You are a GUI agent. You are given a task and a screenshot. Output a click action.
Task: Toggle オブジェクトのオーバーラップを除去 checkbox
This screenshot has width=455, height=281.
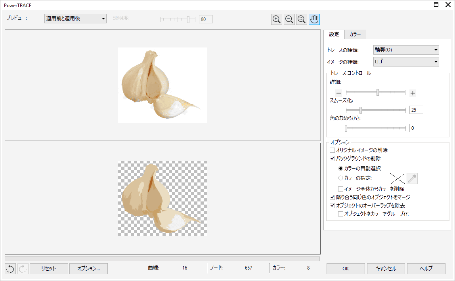(332, 206)
